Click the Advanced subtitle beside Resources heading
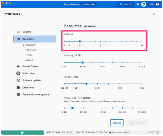 (90, 26)
